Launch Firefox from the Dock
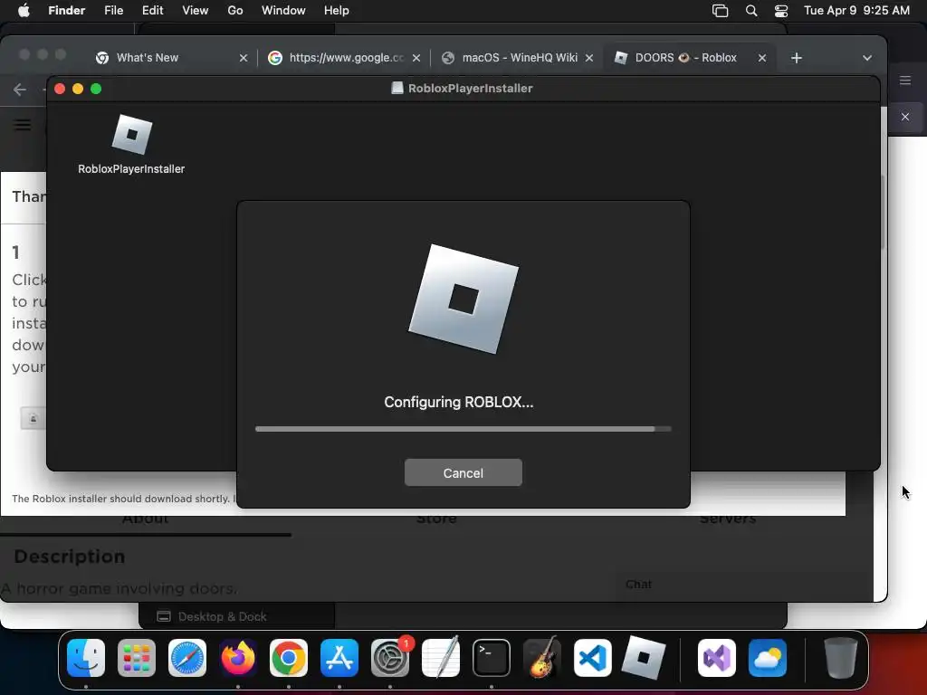Screen dimensions: 927x695 (x=238, y=658)
